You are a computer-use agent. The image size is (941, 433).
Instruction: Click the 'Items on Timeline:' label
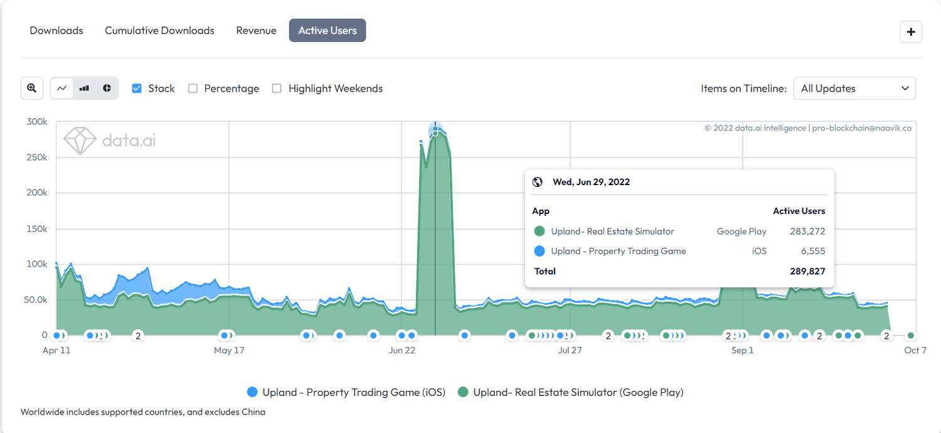743,88
